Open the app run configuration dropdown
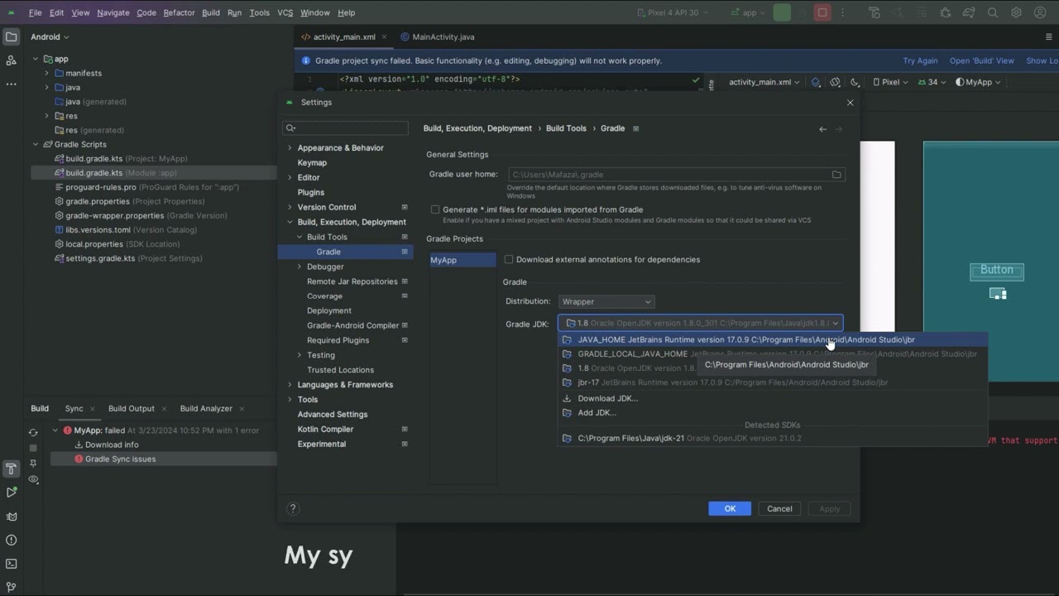This screenshot has height=596, width=1059. tap(750, 12)
